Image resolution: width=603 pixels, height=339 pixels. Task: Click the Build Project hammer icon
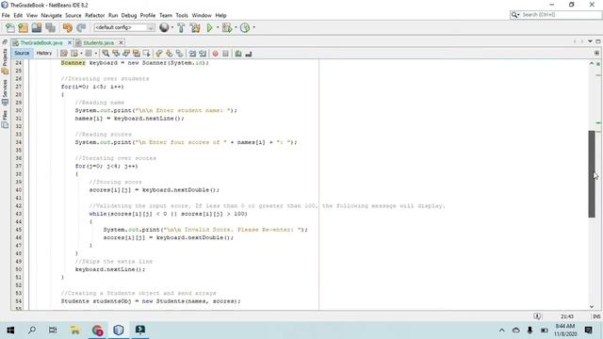click(181, 27)
